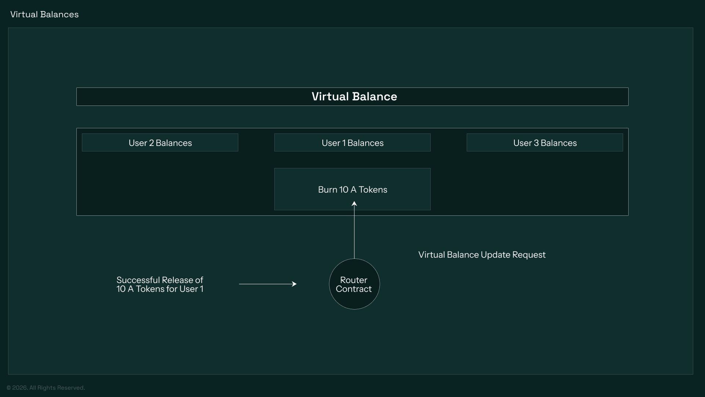
Task: Select the User 3 Balances box
Action: (x=545, y=143)
